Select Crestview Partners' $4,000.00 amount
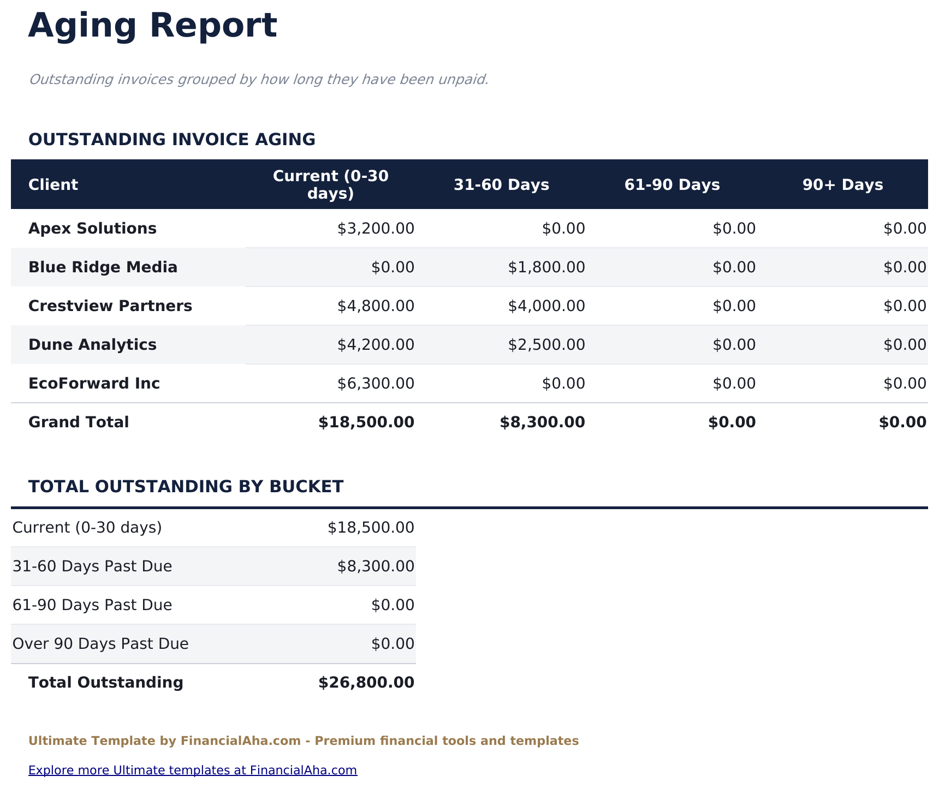Viewport: 939px width, 788px height. (x=546, y=306)
